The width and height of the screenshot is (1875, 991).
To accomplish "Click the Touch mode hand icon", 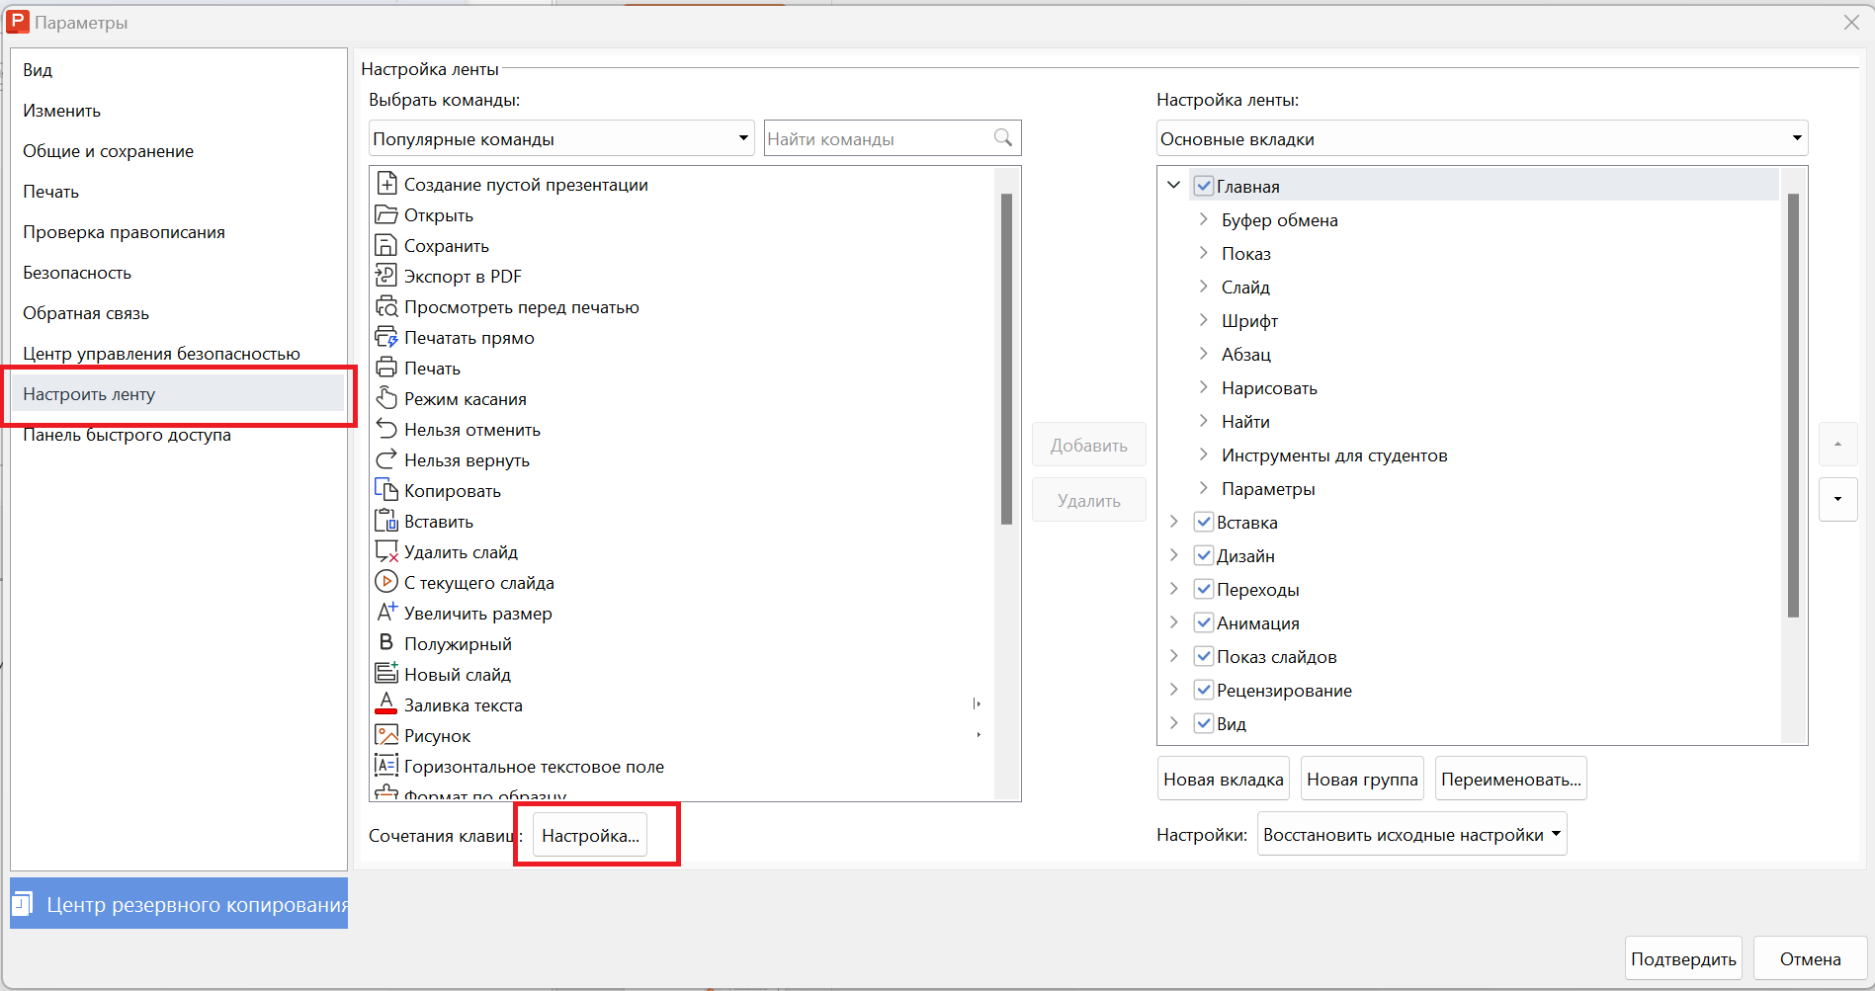I will pos(385,398).
